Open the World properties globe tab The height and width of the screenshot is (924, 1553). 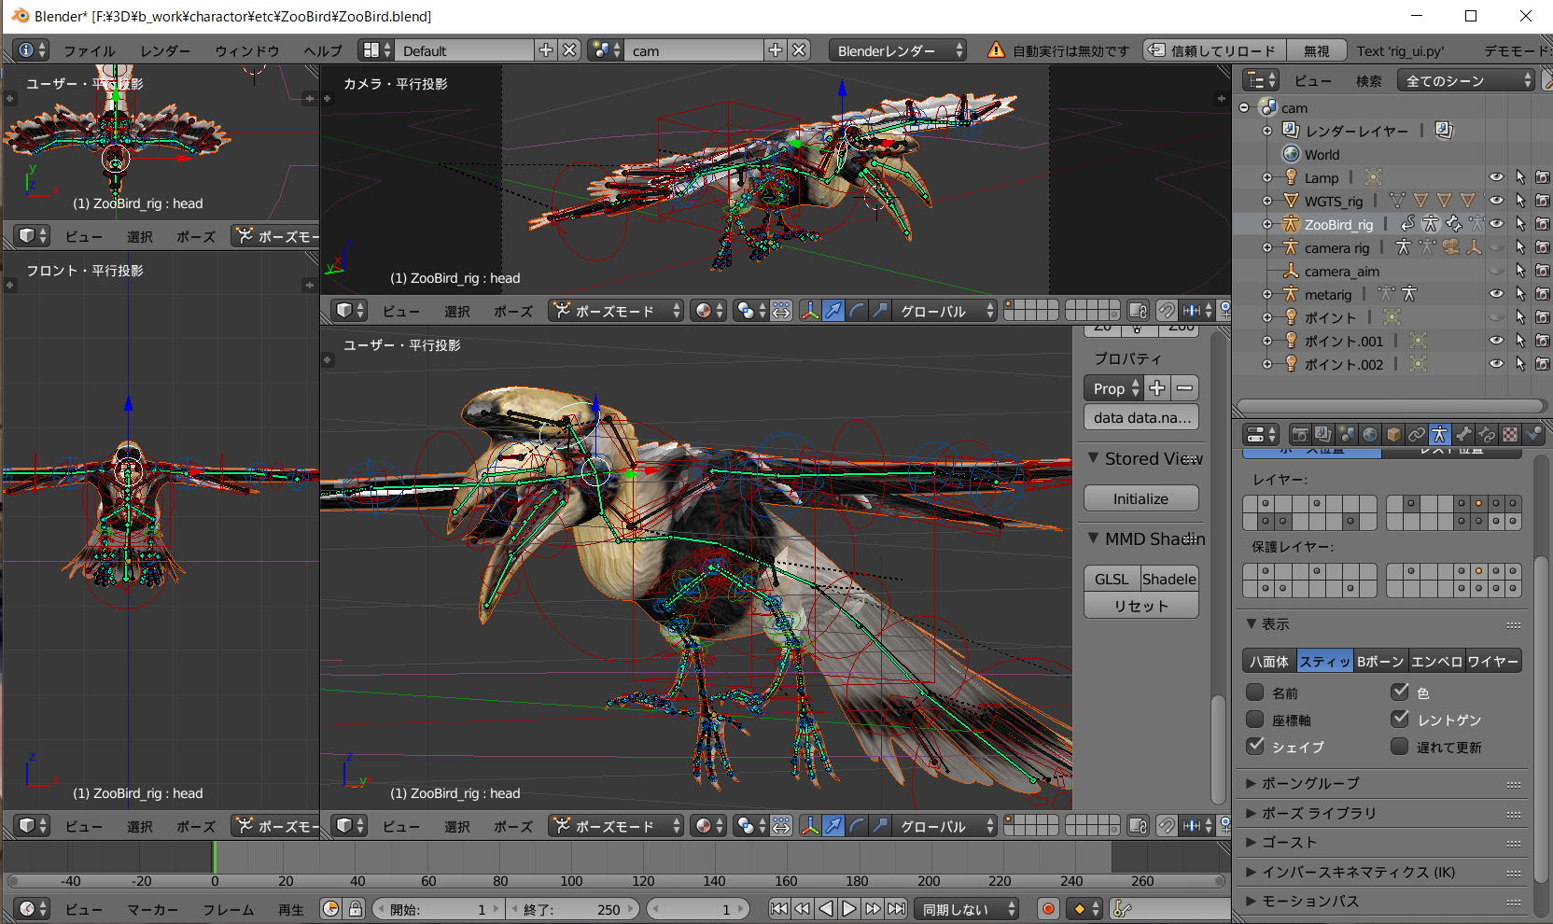click(1369, 435)
